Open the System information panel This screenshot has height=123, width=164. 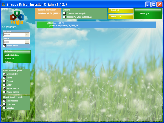(48, 14)
